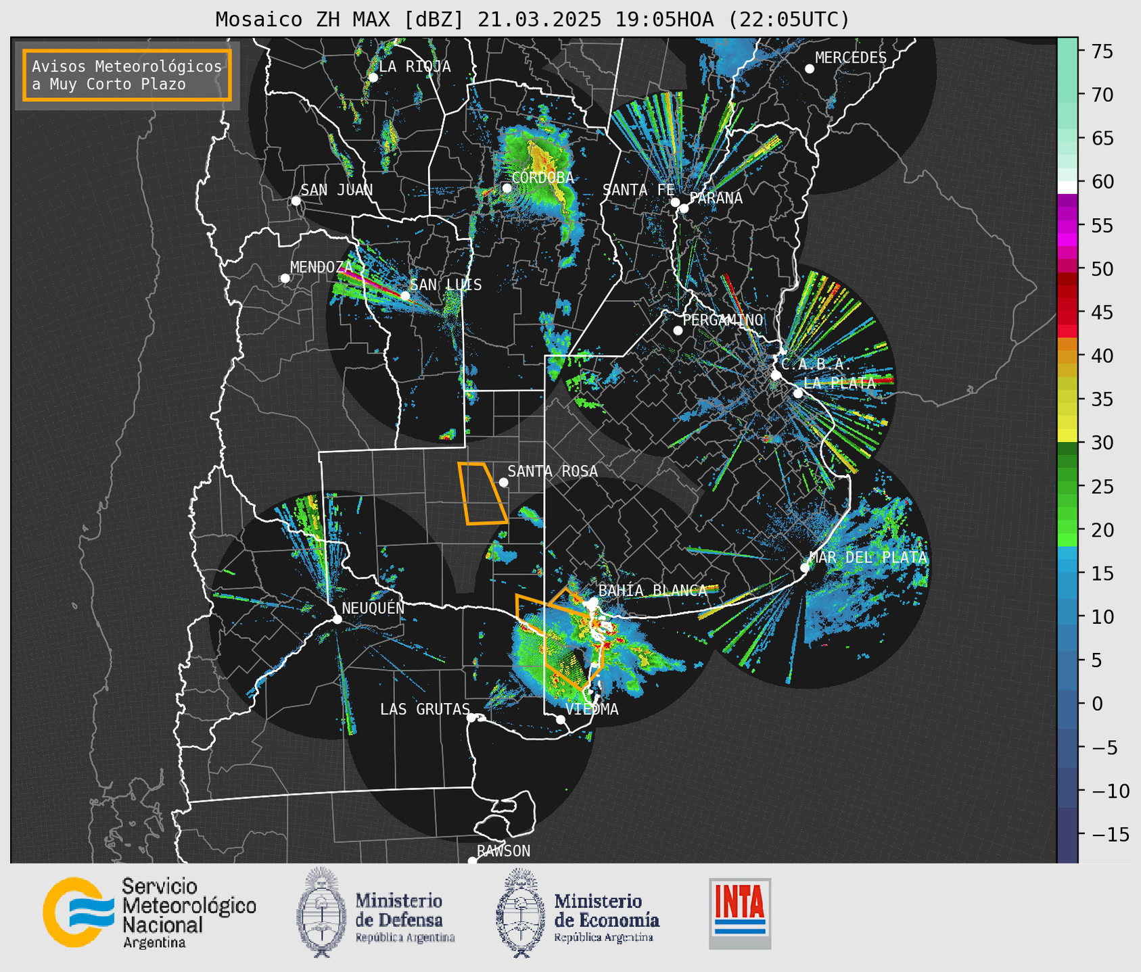Click the 0 label on the dBZ scale
This screenshot has height=972, width=1141.
[x=1097, y=704]
